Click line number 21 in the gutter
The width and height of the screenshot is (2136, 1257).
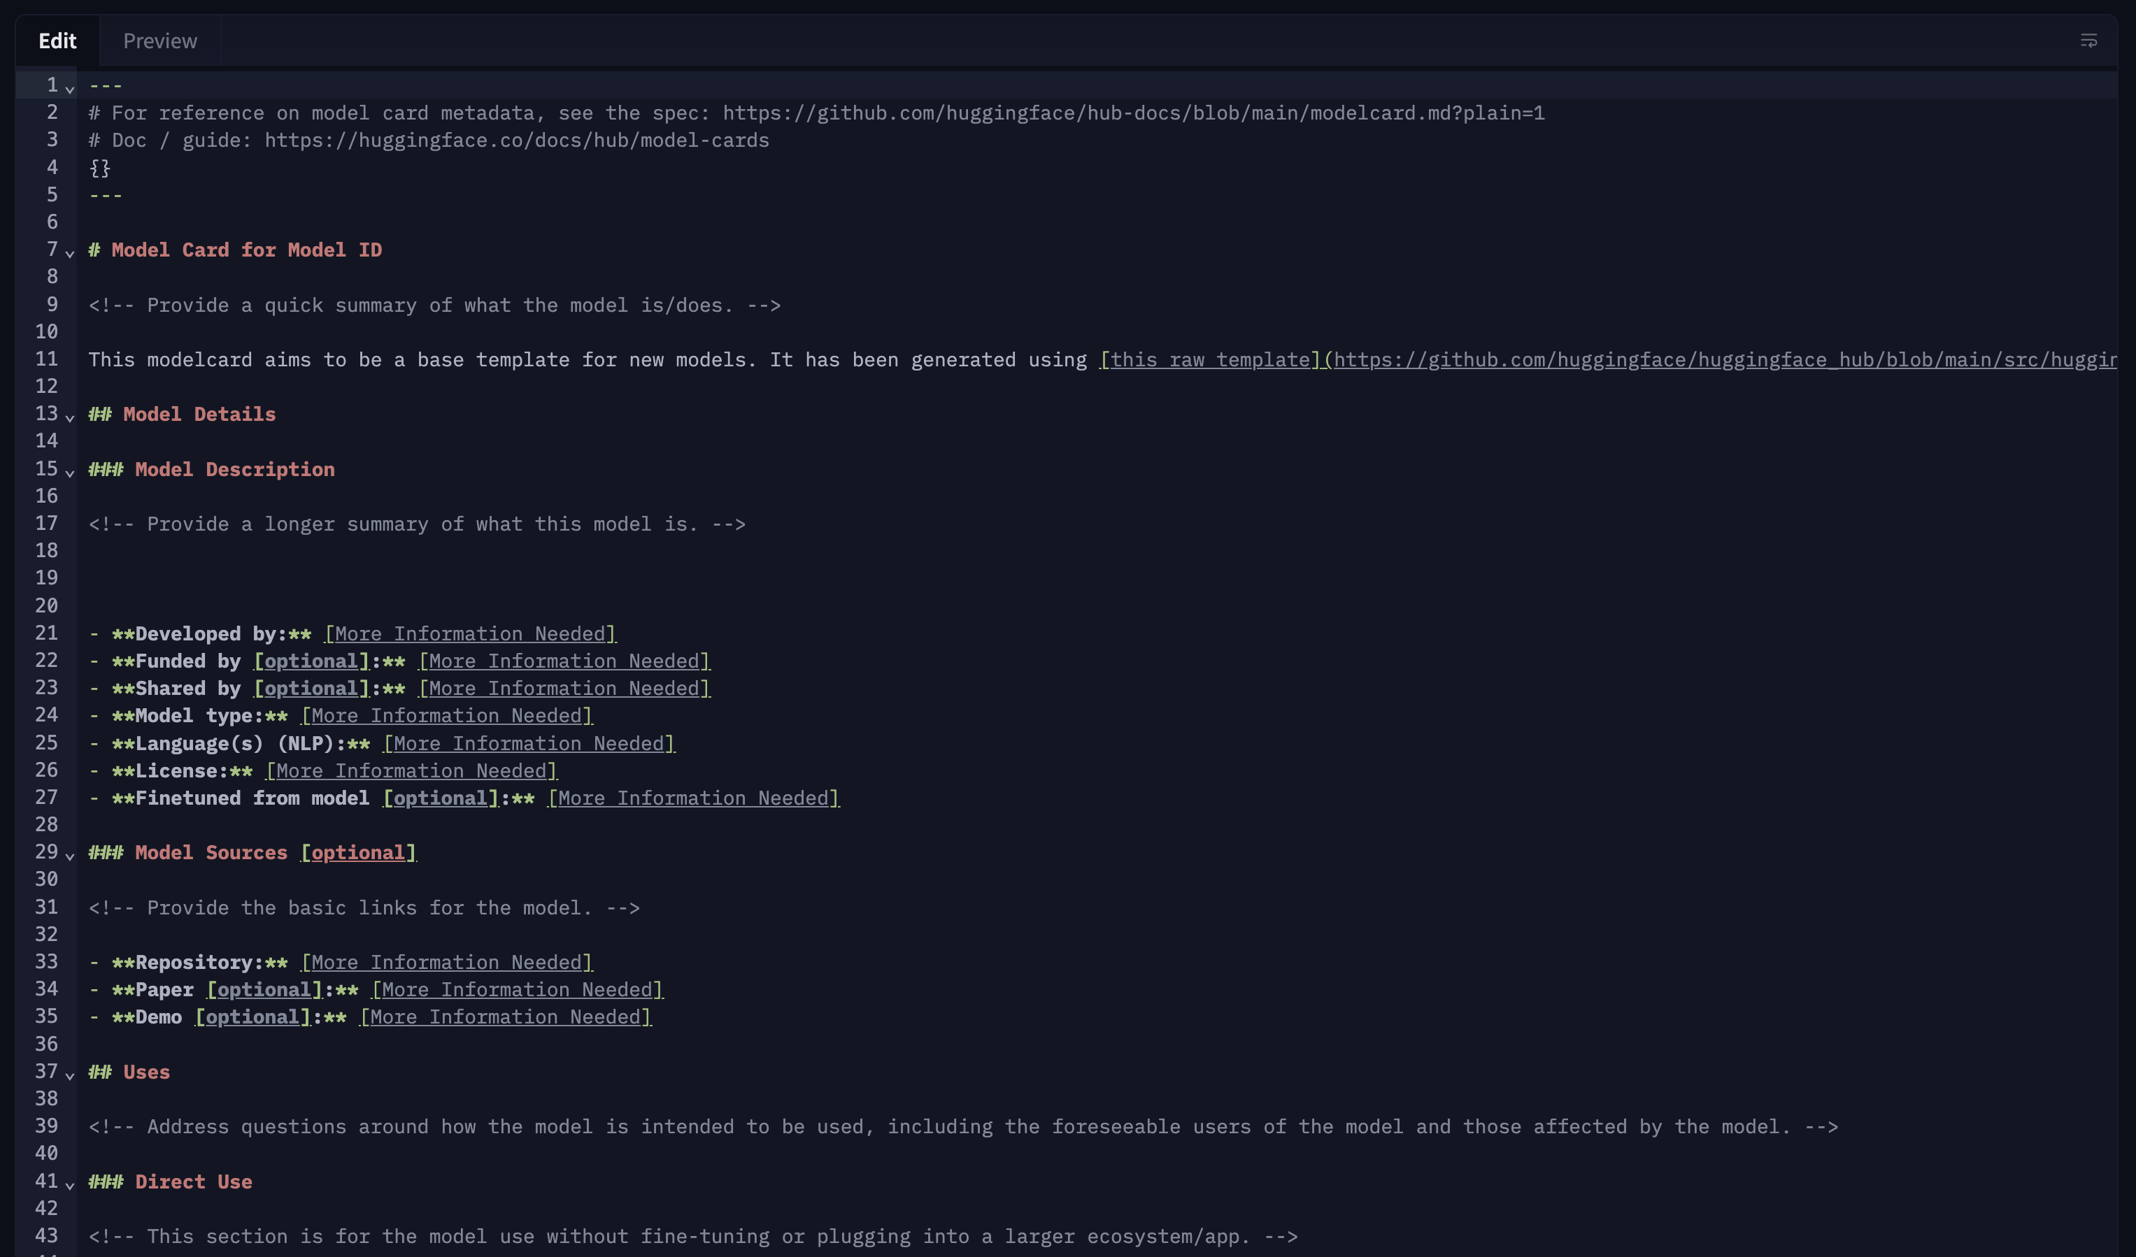47,633
